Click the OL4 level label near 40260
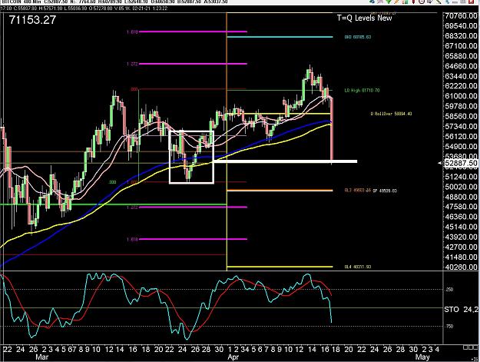Screen dimensions: 480x362 (x=358, y=267)
